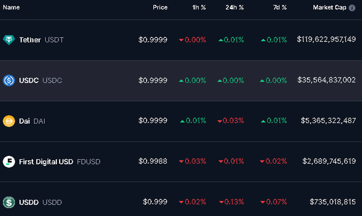Open the USDD coin page link

tap(29, 202)
